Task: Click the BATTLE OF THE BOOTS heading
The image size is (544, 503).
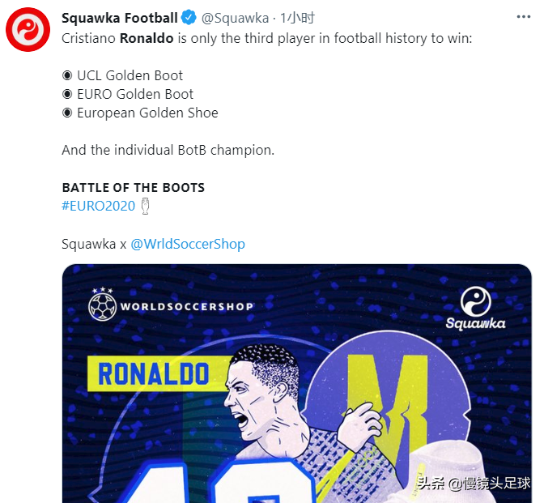Action: point(134,187)
